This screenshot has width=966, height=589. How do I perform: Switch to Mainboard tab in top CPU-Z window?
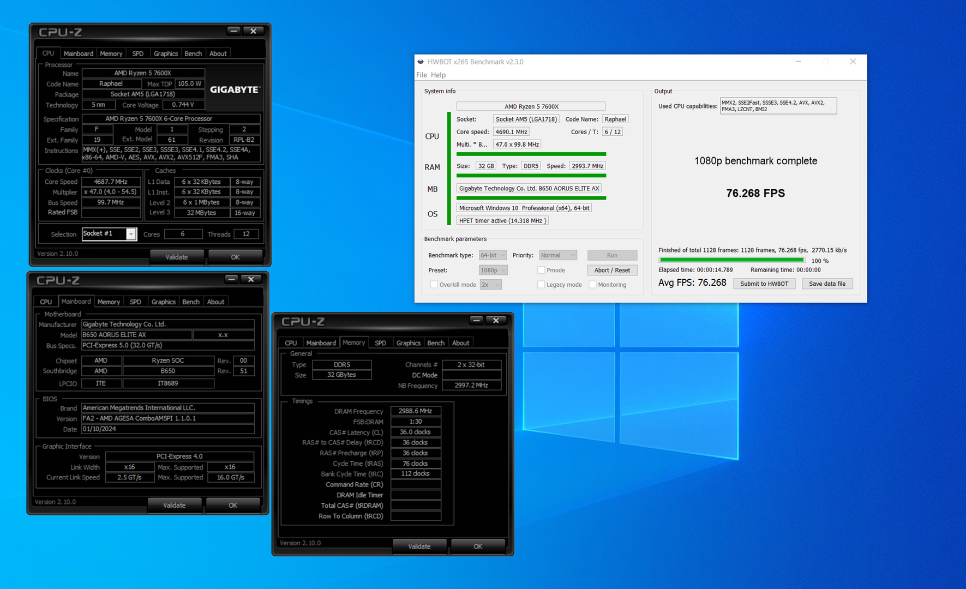pos(78,53)
